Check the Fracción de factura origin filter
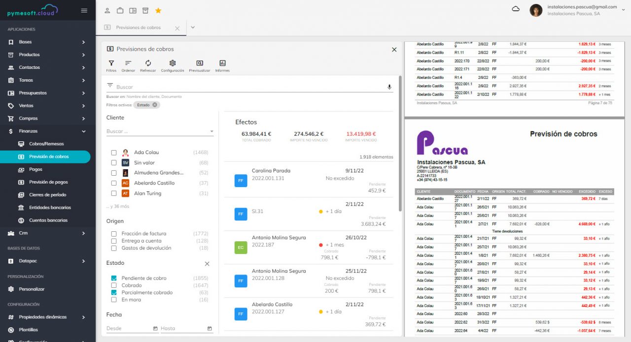 coord(115,233)
